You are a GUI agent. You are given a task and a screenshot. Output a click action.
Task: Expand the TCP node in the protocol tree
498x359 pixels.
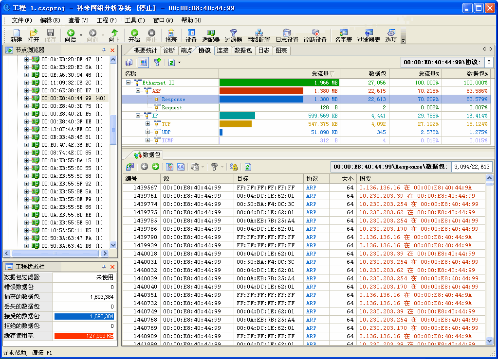(x=148, y=124)
